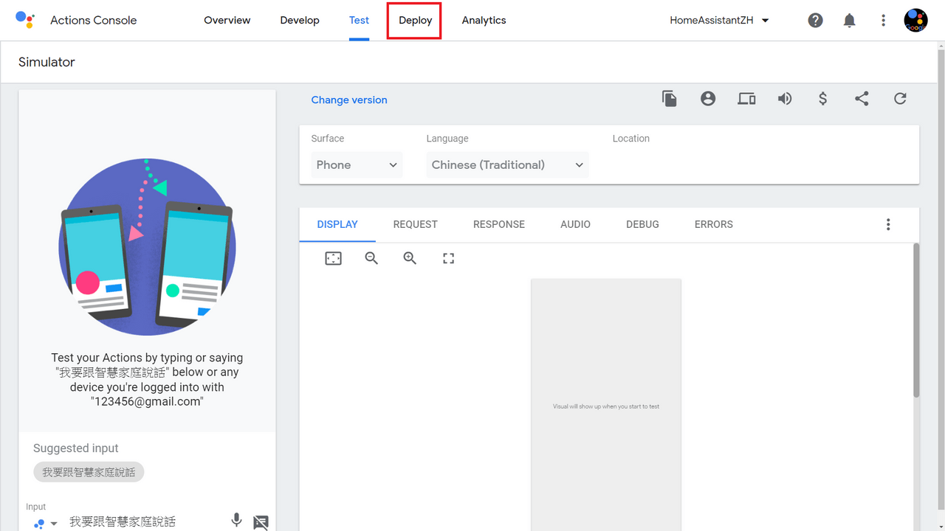The image size is (945, 531).
Task: Click the dollar sign payment icon
Action: pyautogui.click(x=823, y=98)
